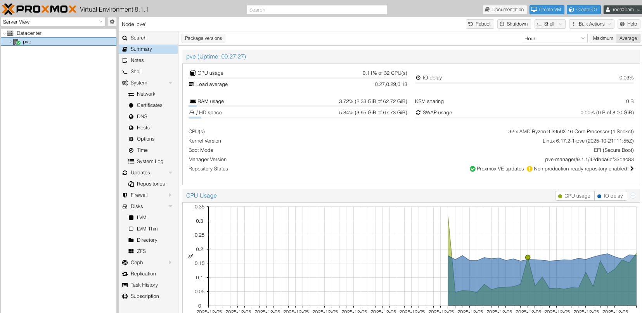Click the pve node icon in tree
The image size is (642, 313).
(x=17, y=42)
